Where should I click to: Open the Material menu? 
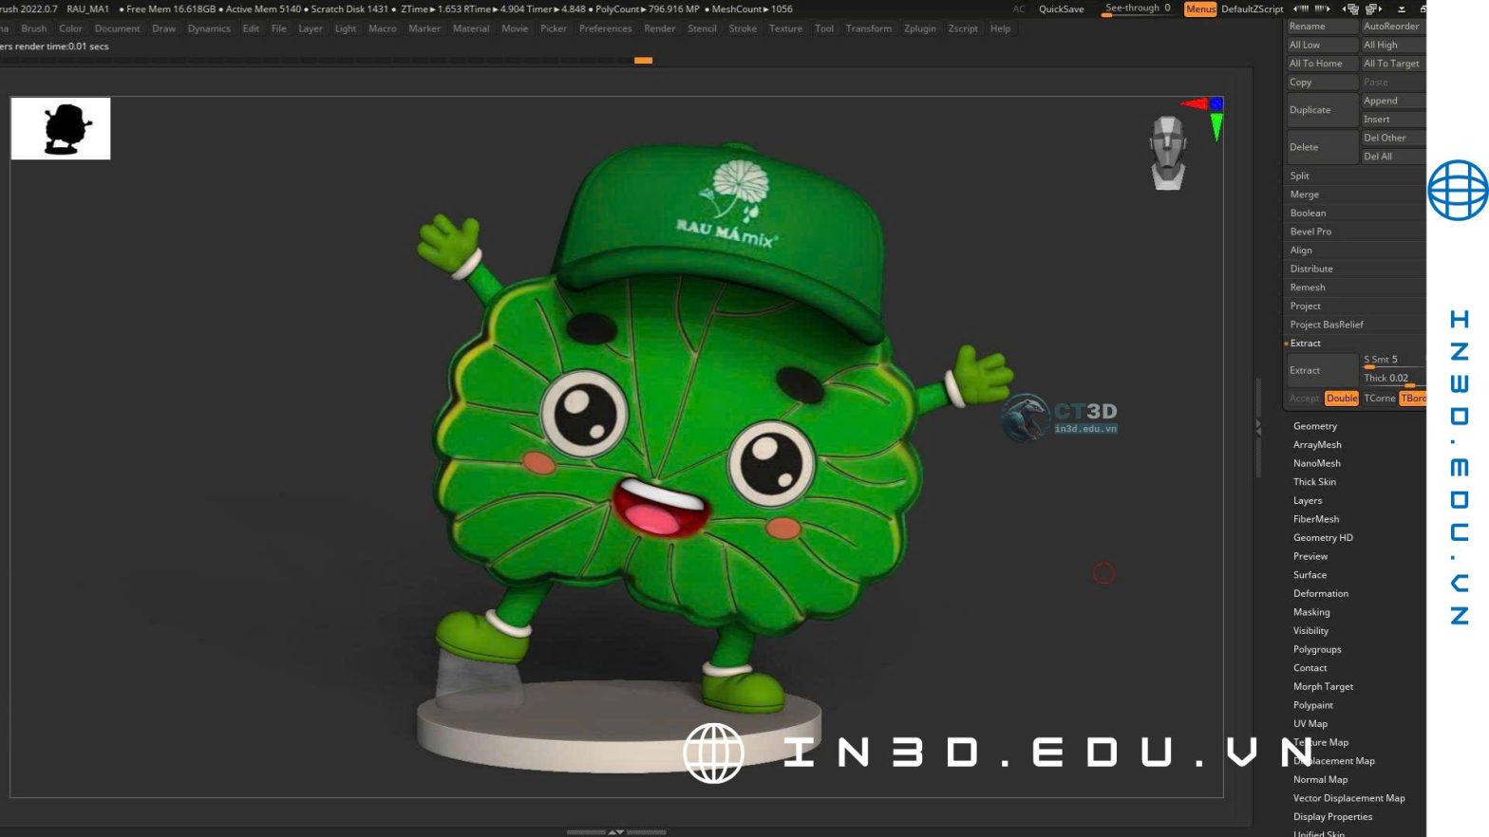(x=471, y=28)
